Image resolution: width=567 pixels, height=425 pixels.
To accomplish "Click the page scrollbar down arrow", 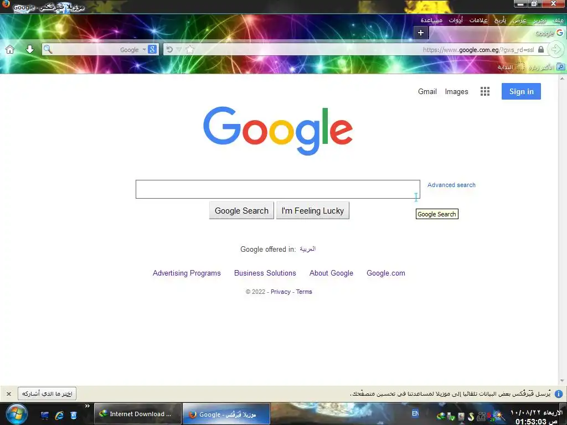I will click(x=562, y=381).
